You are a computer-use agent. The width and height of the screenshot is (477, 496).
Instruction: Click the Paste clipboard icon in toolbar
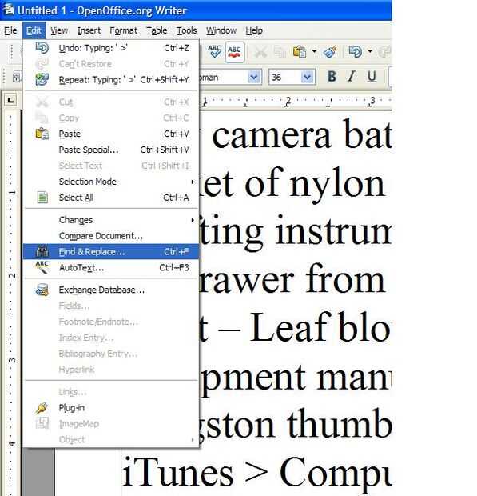pyautogui.click(x=300, y=51)
